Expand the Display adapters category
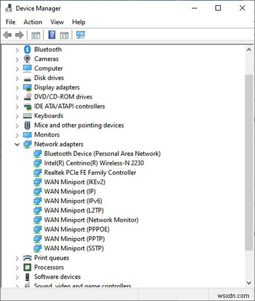 tap(17, 88)
